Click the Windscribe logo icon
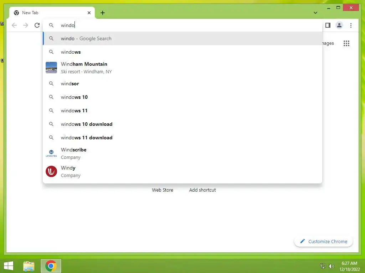Screen dimensions: 365x273 (51, 153)
